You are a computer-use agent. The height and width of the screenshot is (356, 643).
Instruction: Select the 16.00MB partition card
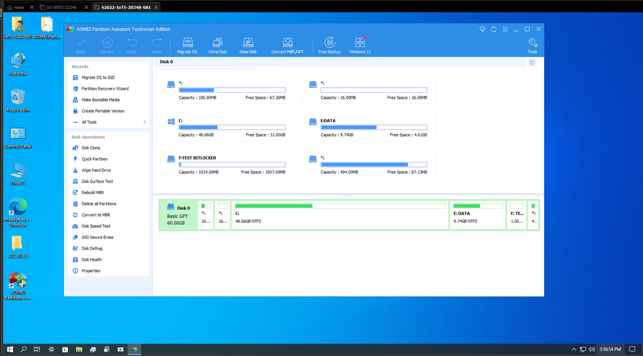(369, 89)
